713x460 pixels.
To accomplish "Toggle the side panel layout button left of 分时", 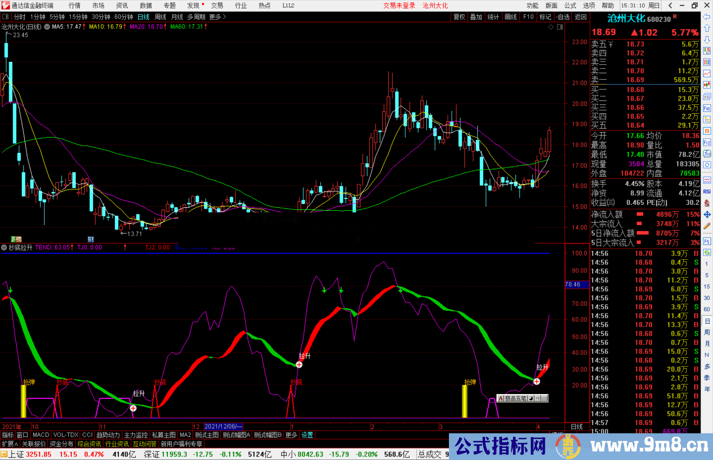I will point(6,17).
